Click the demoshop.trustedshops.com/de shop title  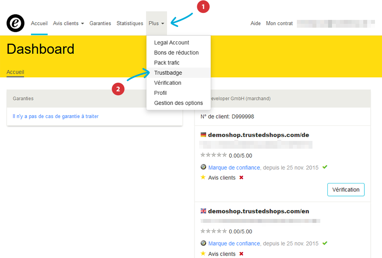click(259, 135)
